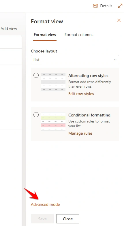Select Conditional formatting radio button

pyautogui.click(x=36, y=115)
